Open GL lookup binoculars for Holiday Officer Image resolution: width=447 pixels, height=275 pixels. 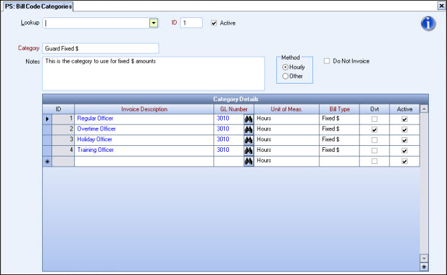coord(248,140)
